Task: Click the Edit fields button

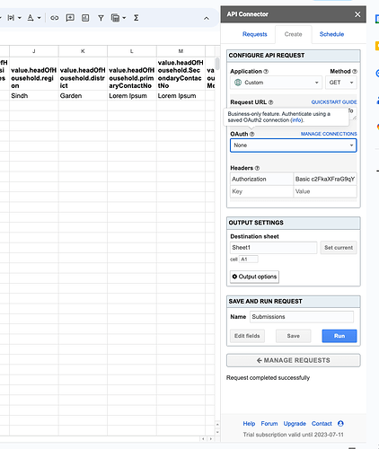Action: pos(247,336)
